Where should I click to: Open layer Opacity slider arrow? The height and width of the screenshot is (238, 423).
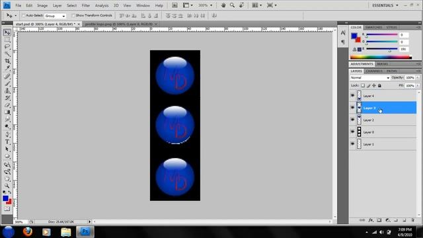[x=418, y=78]
